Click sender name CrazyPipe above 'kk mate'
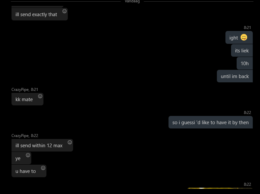The width and height of the screenshot is (260, 194). click(x=20, y=90)
